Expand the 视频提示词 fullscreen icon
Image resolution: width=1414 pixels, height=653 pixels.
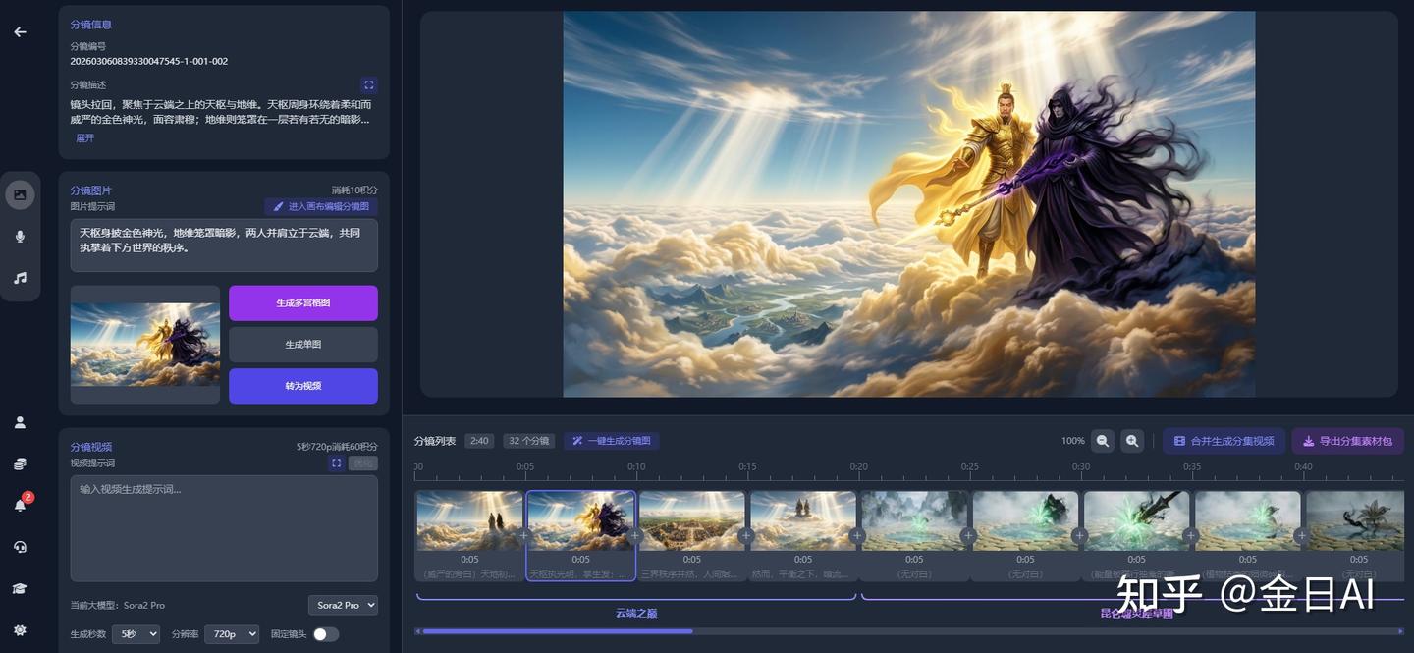pyautogui.click(x=337, y=463)
